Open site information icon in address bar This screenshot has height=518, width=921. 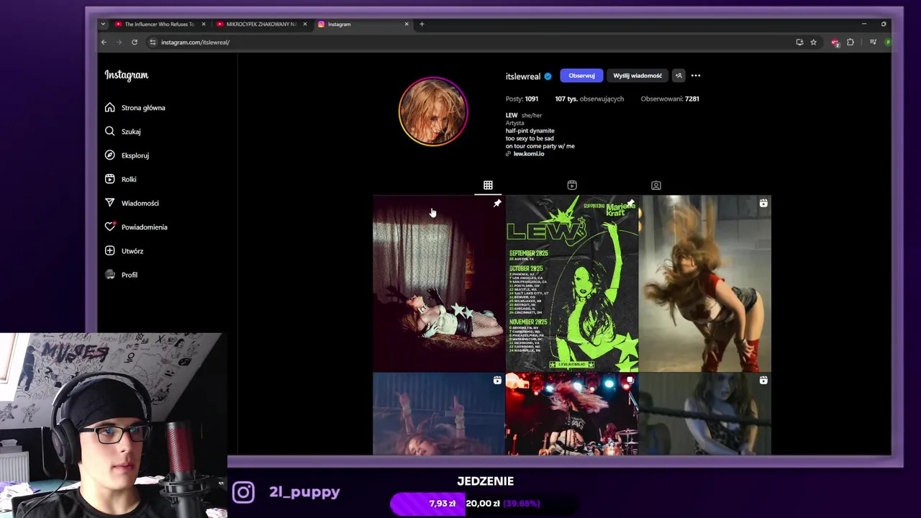point(153,42)
